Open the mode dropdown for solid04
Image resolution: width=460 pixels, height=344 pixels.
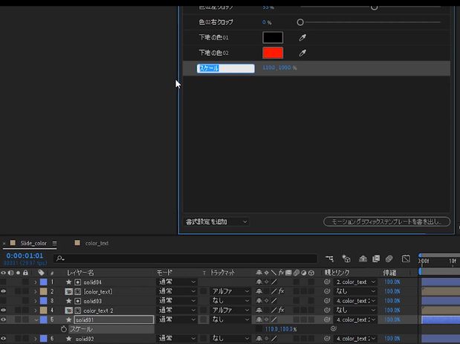177,282
